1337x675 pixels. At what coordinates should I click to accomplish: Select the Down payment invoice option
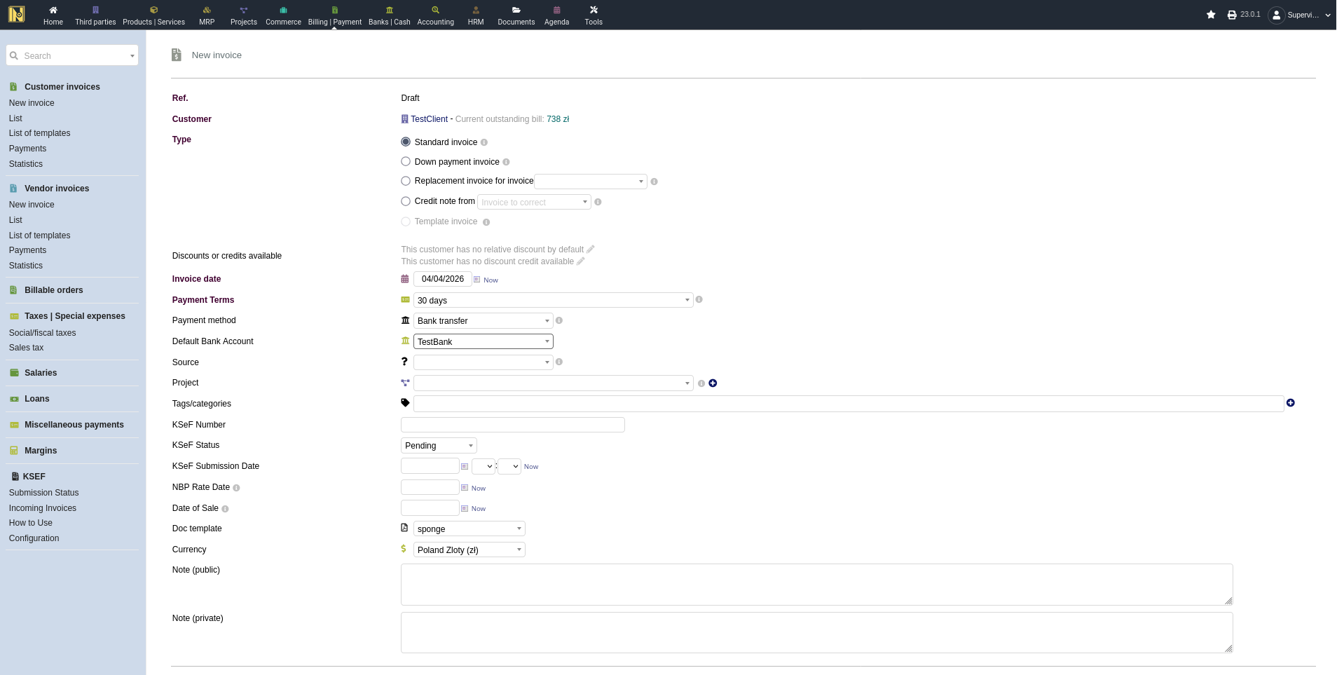[406, 161]
